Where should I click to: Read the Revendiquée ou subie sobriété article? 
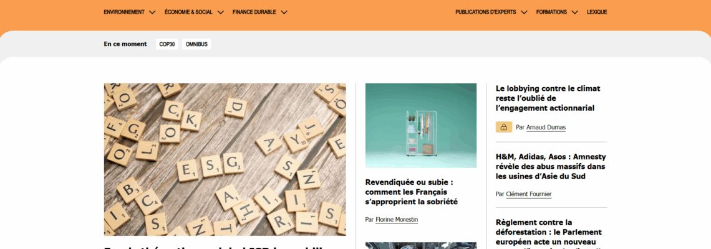(411, 192)
